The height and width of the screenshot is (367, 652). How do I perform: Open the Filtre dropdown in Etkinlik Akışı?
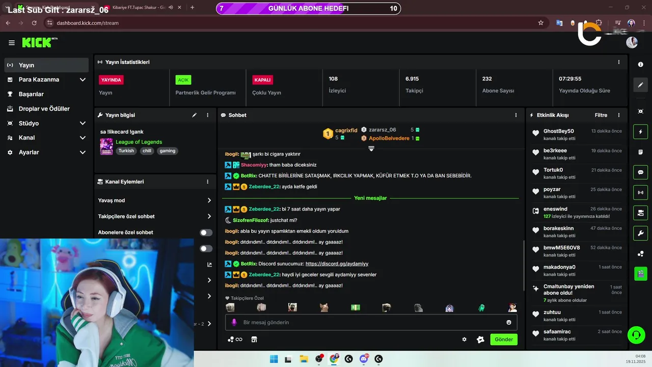pyautogui.click(x=601, y=115)
